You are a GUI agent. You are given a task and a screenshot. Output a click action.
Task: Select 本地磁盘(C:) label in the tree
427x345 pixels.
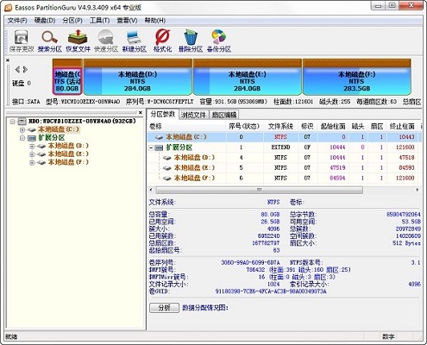59,129
